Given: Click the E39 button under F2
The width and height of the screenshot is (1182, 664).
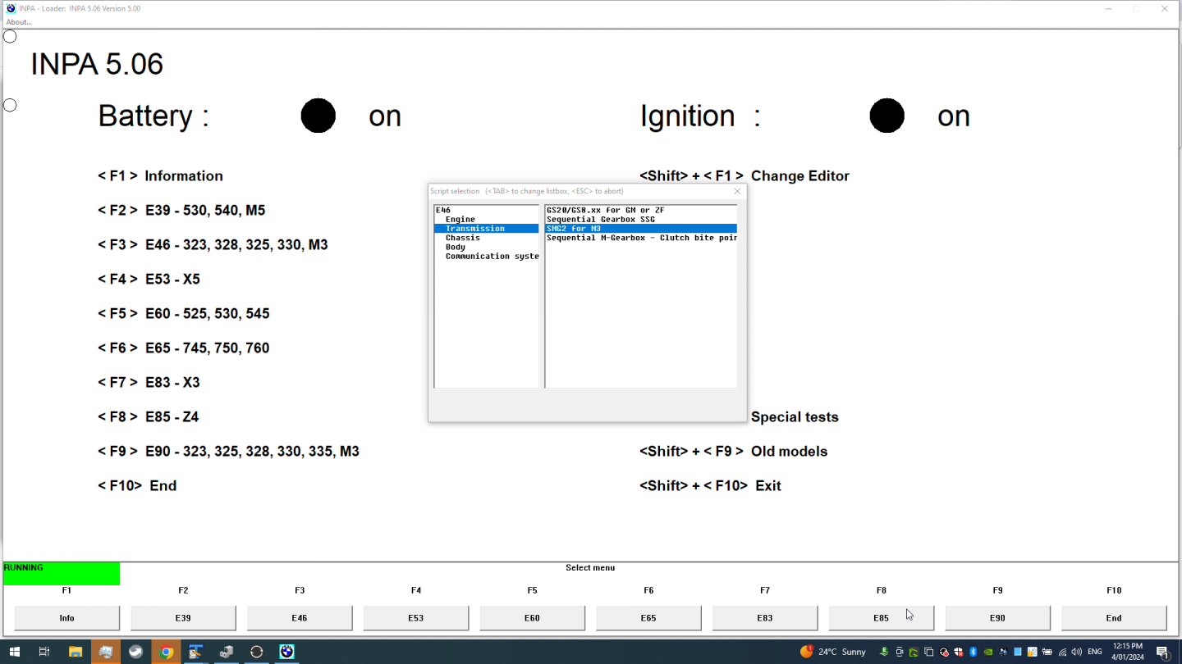Looking at the screenshot, I should [183, 618].
